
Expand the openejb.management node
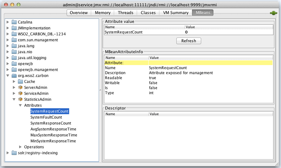tap(8, 70)
